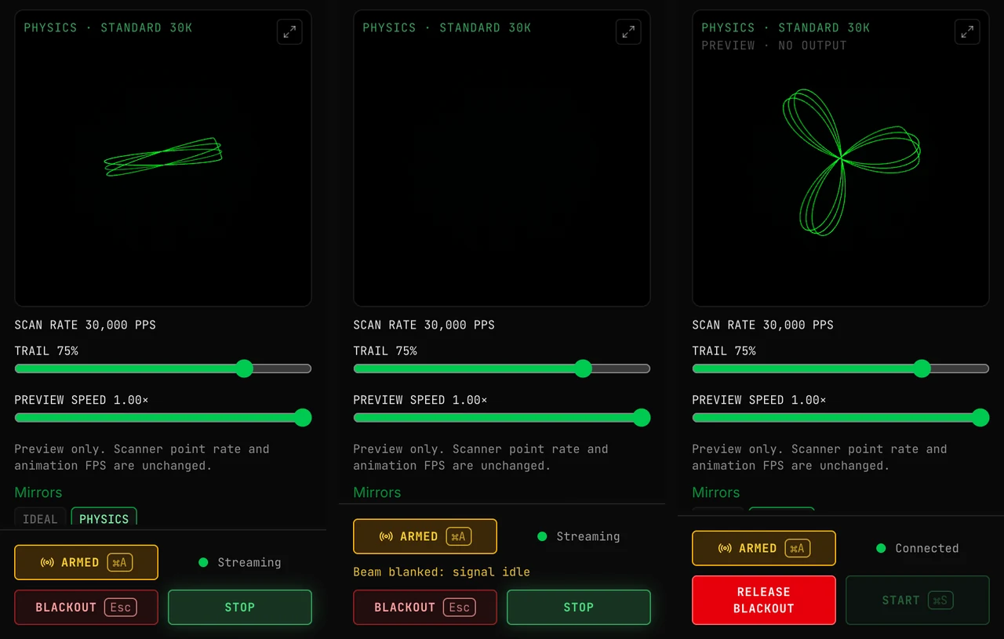Viewport: 1004px width, 639px height.
Task: Click "SCAN RATE 30,000 PPS" in the left panel
Action: tap(85, 325)
